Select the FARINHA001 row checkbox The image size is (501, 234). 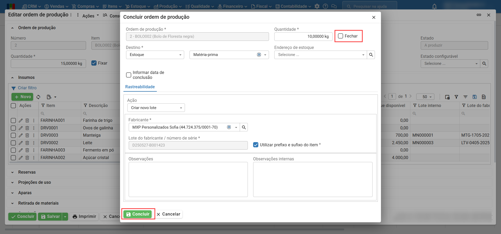click(x=13, y=121)
